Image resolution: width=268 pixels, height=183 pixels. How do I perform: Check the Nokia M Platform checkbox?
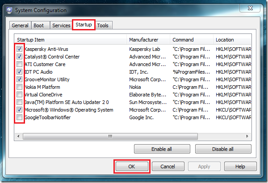coord(19,87)
